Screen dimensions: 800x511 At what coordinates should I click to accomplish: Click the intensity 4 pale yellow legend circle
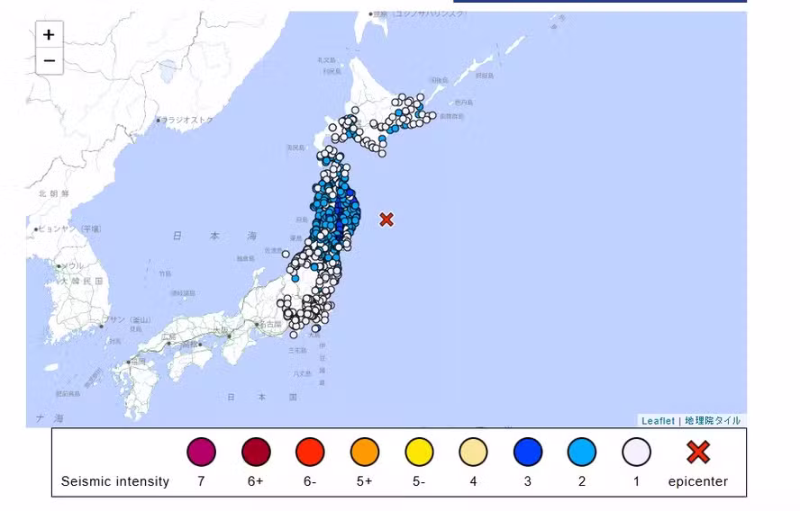tap(473, 452)
